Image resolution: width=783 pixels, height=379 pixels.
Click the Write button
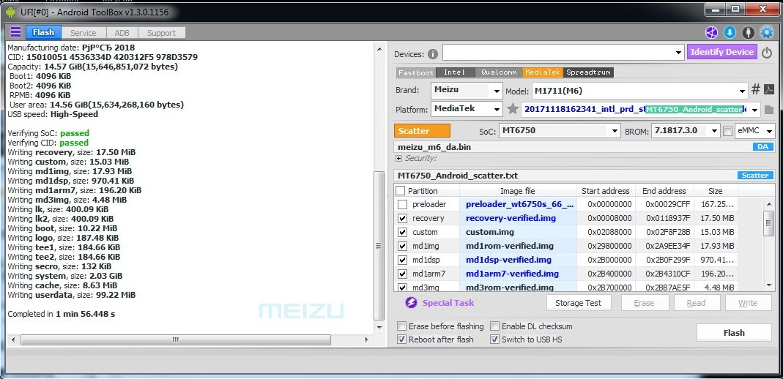coord(748,303)
